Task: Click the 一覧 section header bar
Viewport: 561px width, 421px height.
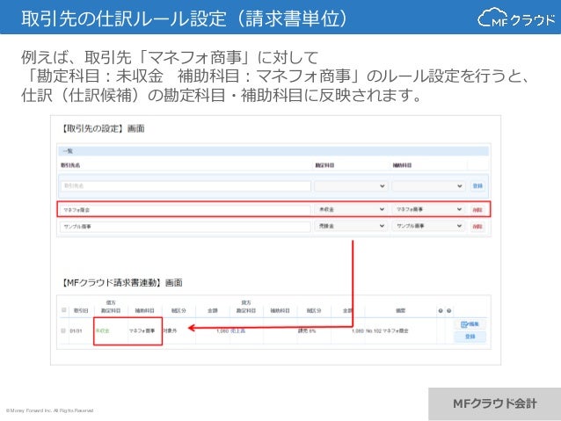Action: pos(273,151)
